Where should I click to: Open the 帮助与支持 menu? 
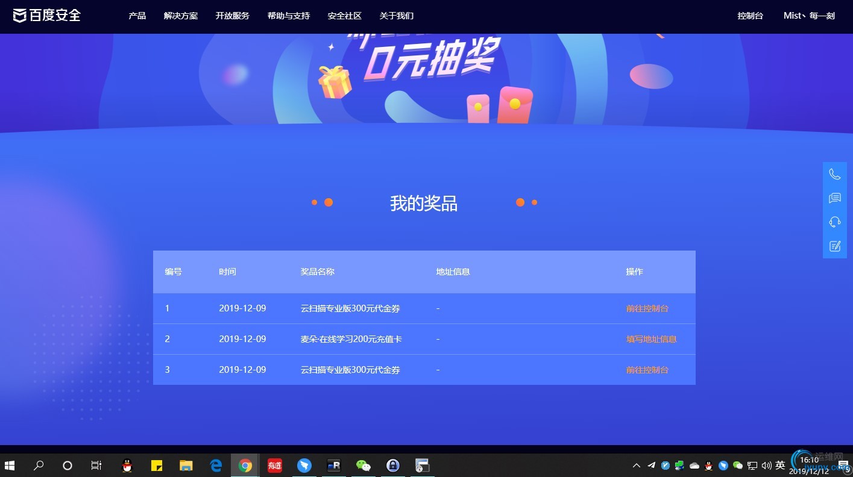288,16
